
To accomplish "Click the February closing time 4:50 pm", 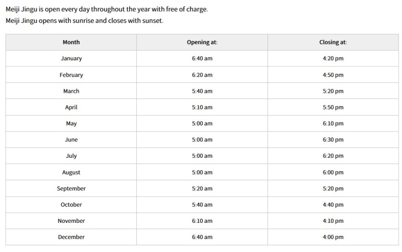I will [x=333, y=75].
